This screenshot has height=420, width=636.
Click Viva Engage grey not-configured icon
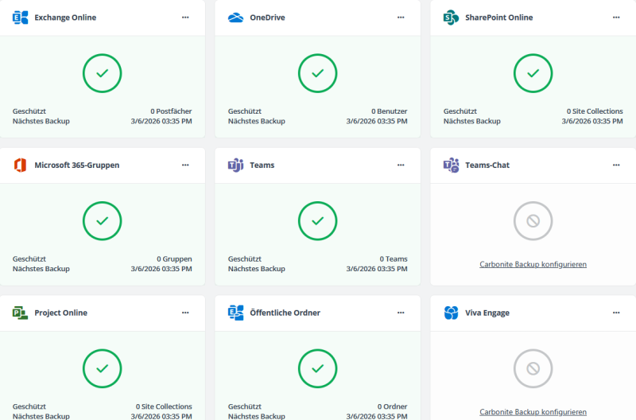click(x=533, y=369)
